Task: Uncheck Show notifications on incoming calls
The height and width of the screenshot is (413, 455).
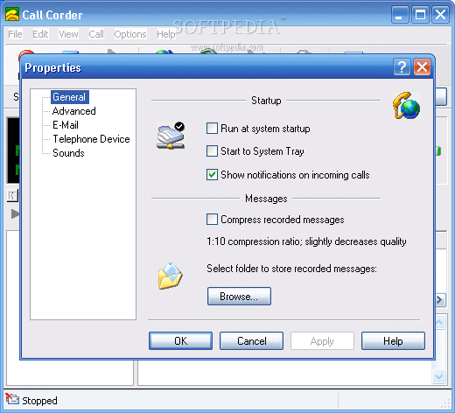Action: 212,175
